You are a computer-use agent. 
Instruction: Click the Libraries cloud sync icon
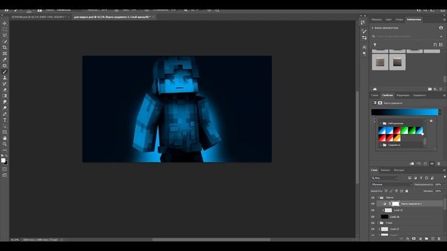(375, 89)
